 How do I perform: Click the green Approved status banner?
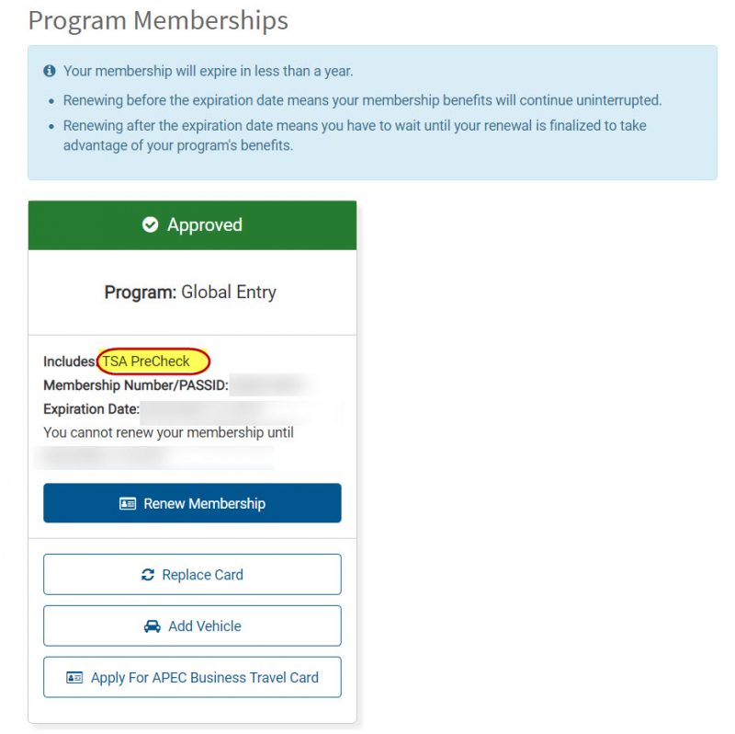192,224
